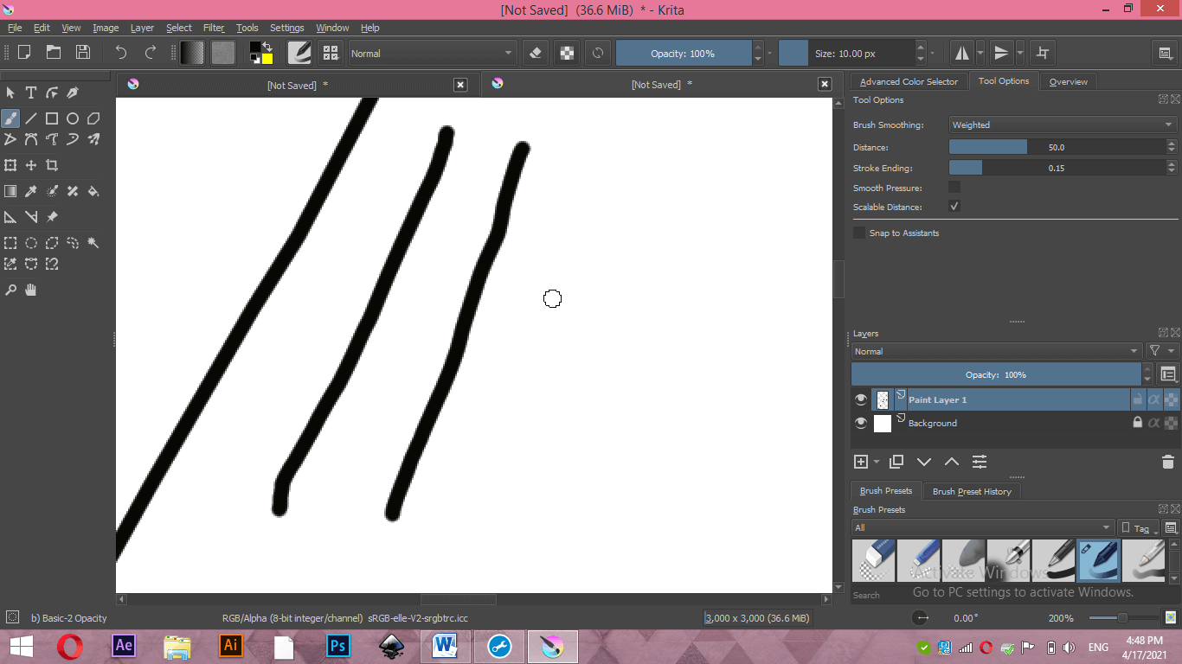Open layer properties button

point(980,462)
